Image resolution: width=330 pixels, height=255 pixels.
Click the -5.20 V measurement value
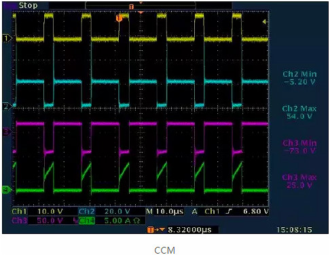click(299, 82)
